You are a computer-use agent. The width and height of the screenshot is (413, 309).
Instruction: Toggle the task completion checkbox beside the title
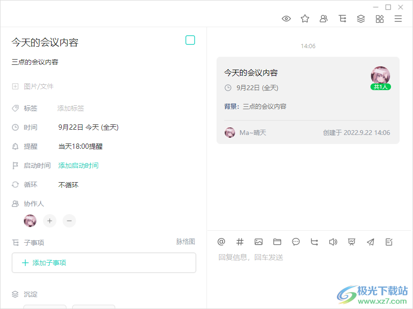point(190,40)
